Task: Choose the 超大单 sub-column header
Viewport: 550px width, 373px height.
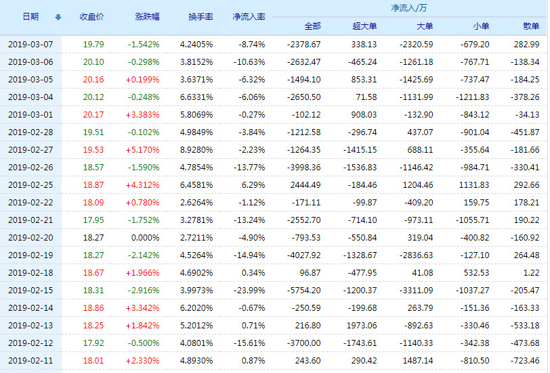Action: pyautogui.click(x=364, y=26)
